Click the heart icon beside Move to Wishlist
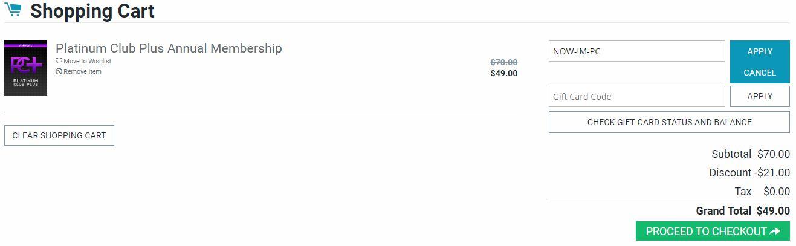This screenshot has width=796, height=246. (59, 61)
